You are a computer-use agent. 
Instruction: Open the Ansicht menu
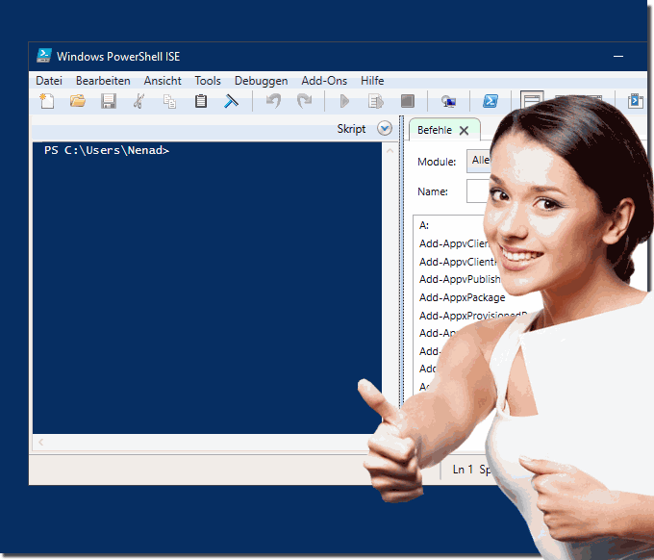[163, 81]
